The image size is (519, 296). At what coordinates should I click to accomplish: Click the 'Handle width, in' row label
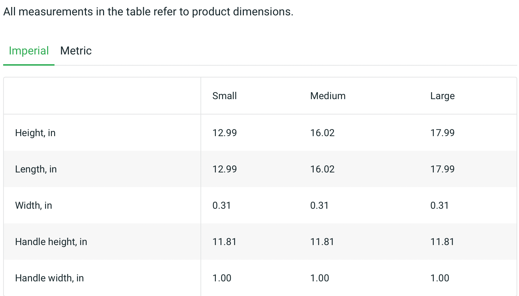click(49, 278)
